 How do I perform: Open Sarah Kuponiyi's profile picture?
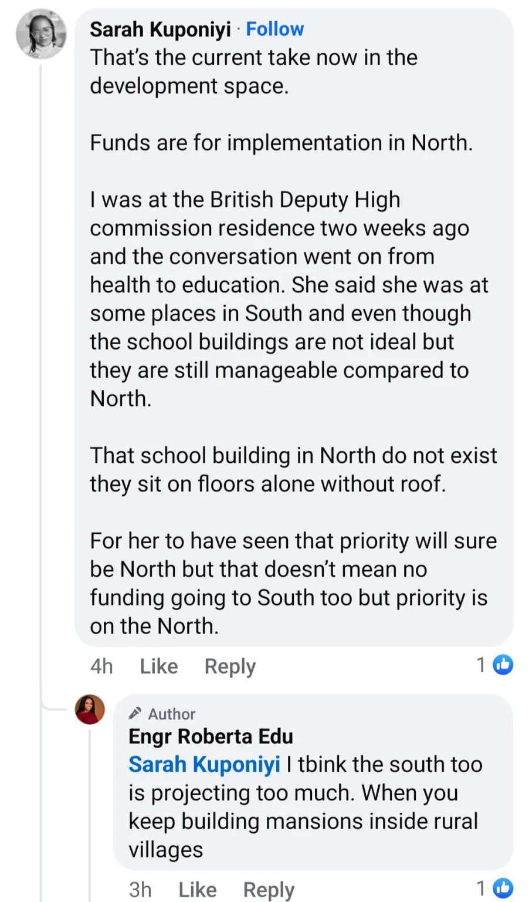40,34
